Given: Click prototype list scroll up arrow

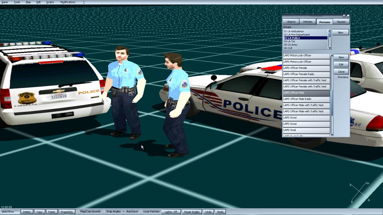Looking at the screenshot, I should point(332,55).
